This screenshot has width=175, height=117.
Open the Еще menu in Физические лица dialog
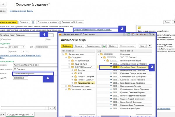tap(143, 46)
